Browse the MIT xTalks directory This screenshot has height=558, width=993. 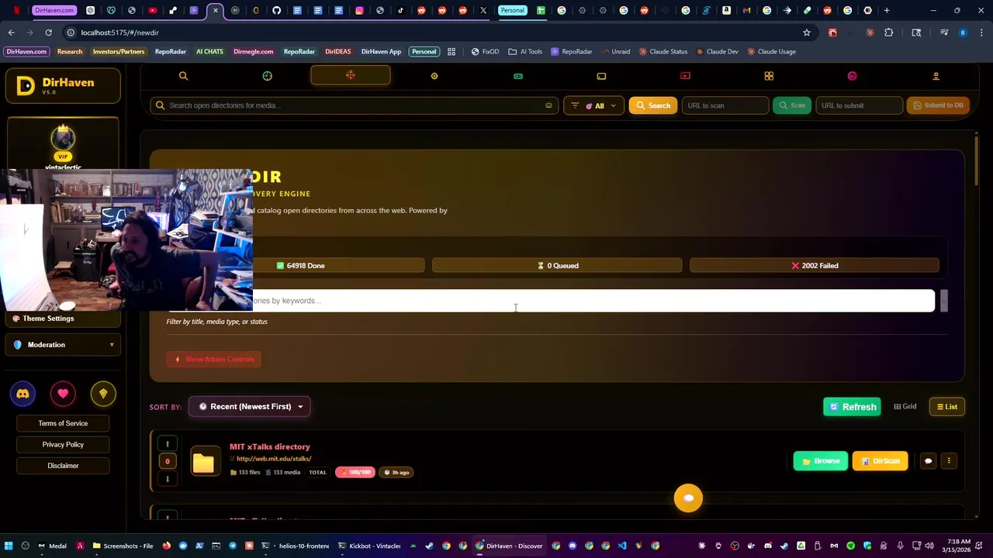pos(820,461)
